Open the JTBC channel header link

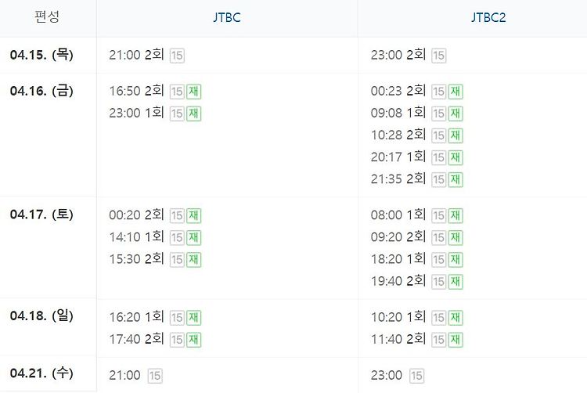(227, 17)
